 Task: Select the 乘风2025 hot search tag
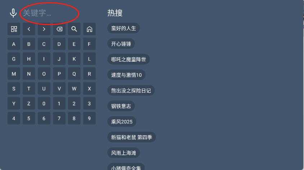pos(122,122)
